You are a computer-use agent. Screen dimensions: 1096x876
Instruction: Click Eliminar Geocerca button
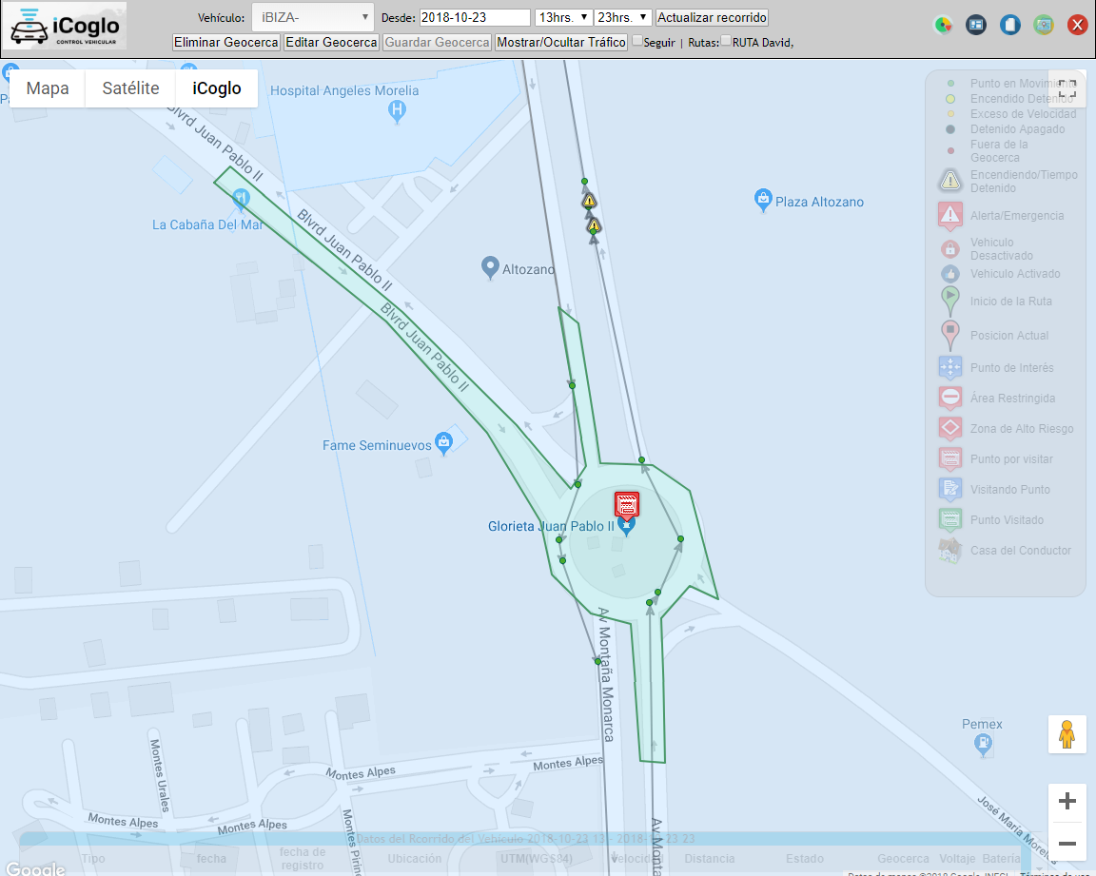point(226,42)
